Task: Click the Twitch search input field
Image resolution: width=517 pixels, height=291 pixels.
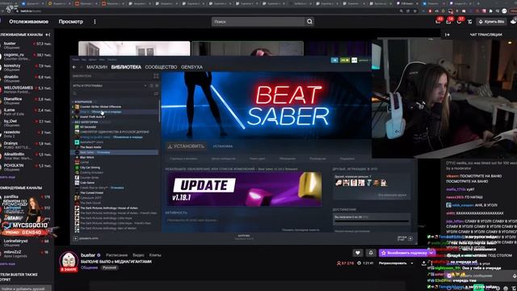Action: coord(258,22)
